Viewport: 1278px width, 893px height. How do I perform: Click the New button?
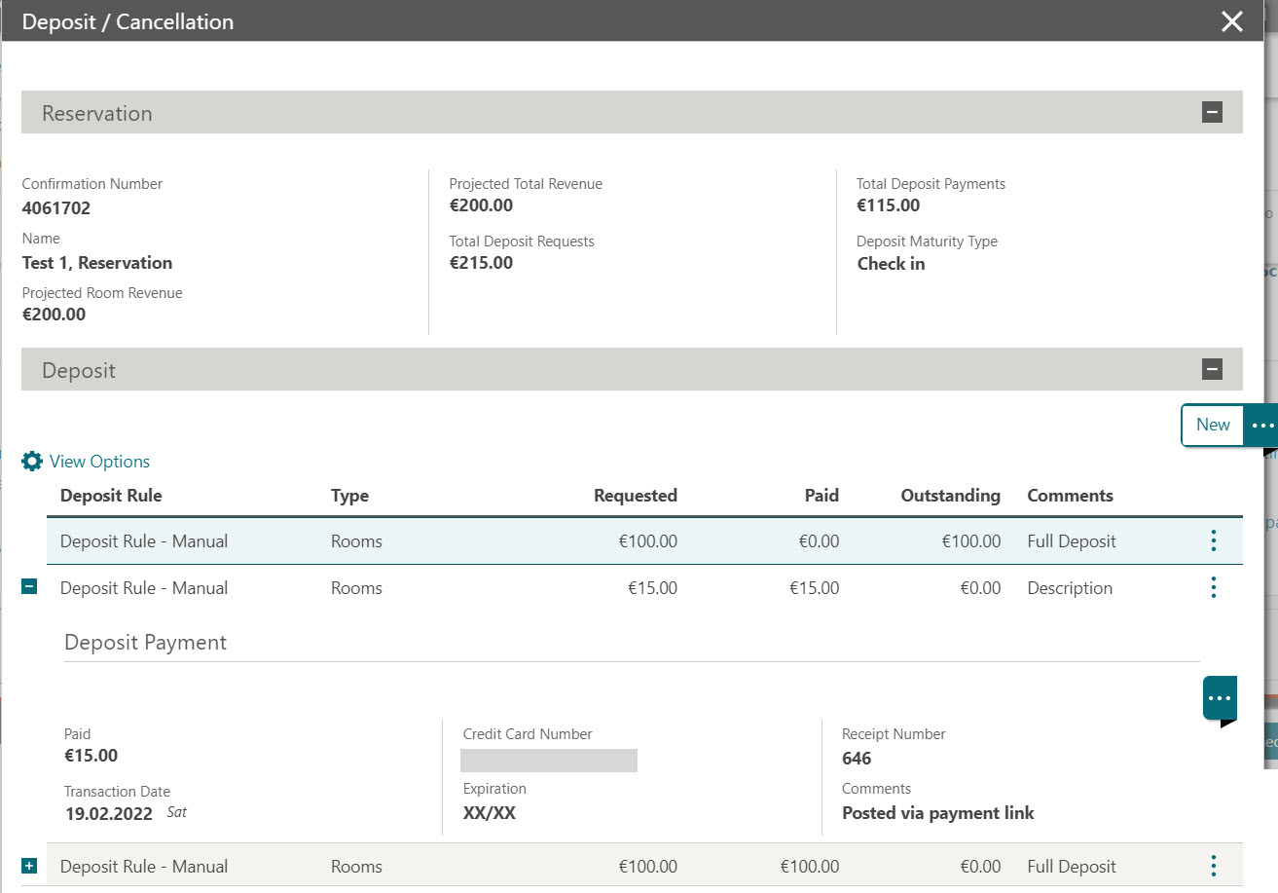pos(1211,425)
